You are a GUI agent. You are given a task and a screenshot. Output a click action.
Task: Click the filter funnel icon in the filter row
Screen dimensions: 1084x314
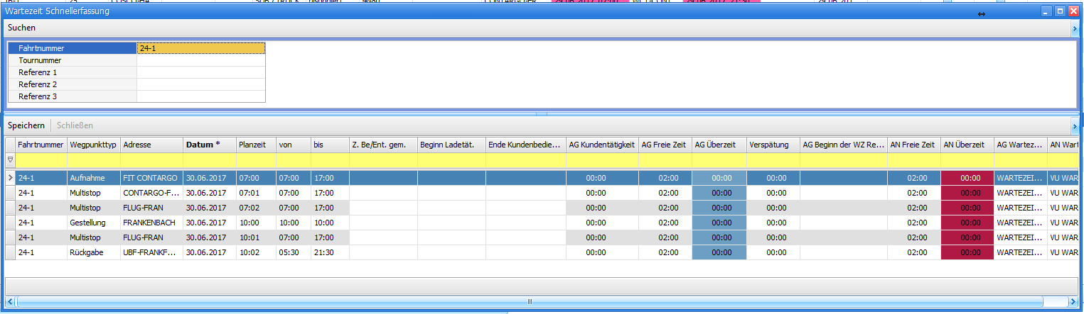(10, 160)
